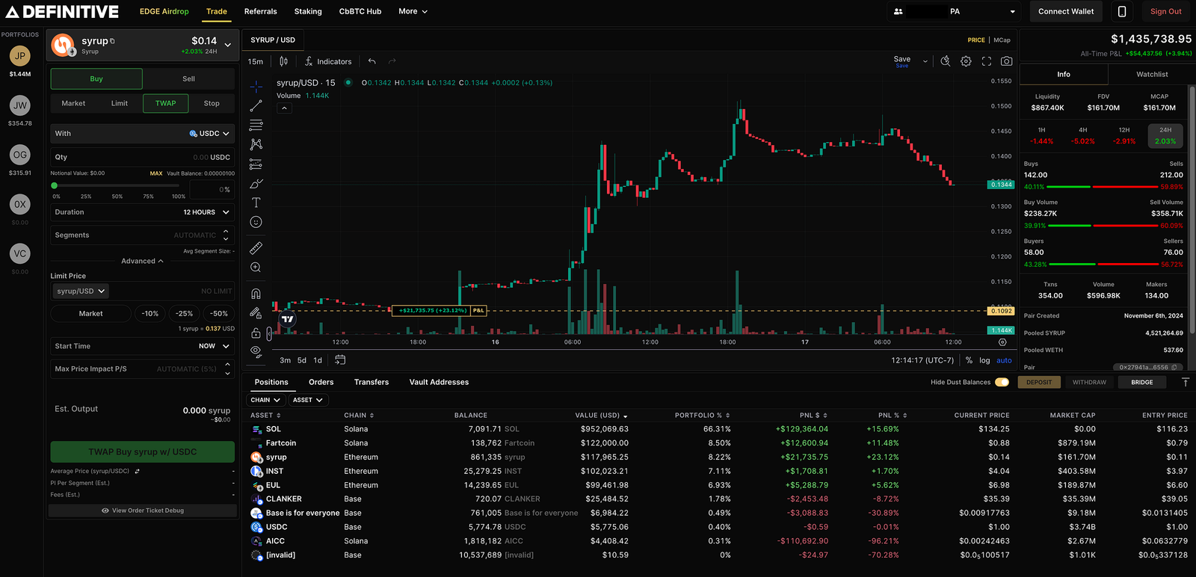
Task: Click the quantity percentage slider handle
Action: (x=55, y=185)
